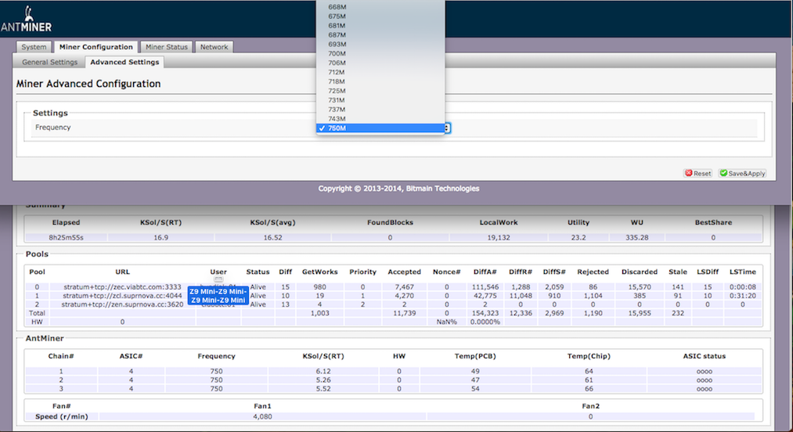
Task: Click the Frequency dropdown stepper arrow
Action: [x=448, y=128]
